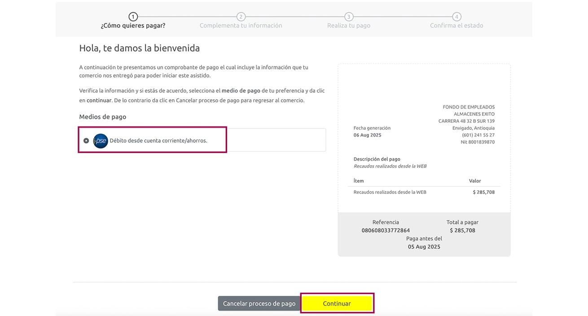588x316 pixels.
Task: Click reference number 080608033772864
Action: (386, 230)
